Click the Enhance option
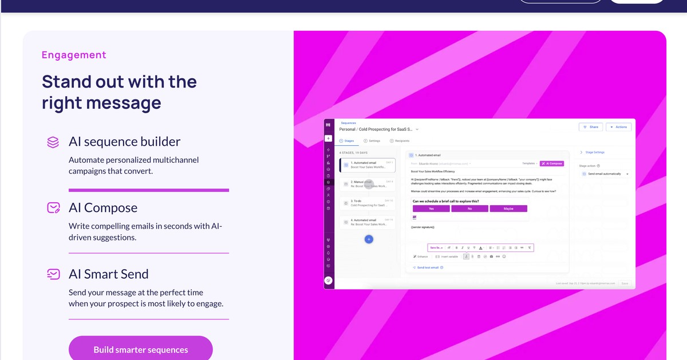The image size is (687, 360). [x=421, y=257]
